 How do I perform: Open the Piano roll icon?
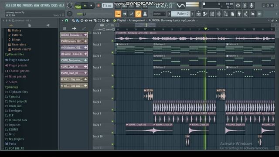pyautogui.click(x=205, y=14)
